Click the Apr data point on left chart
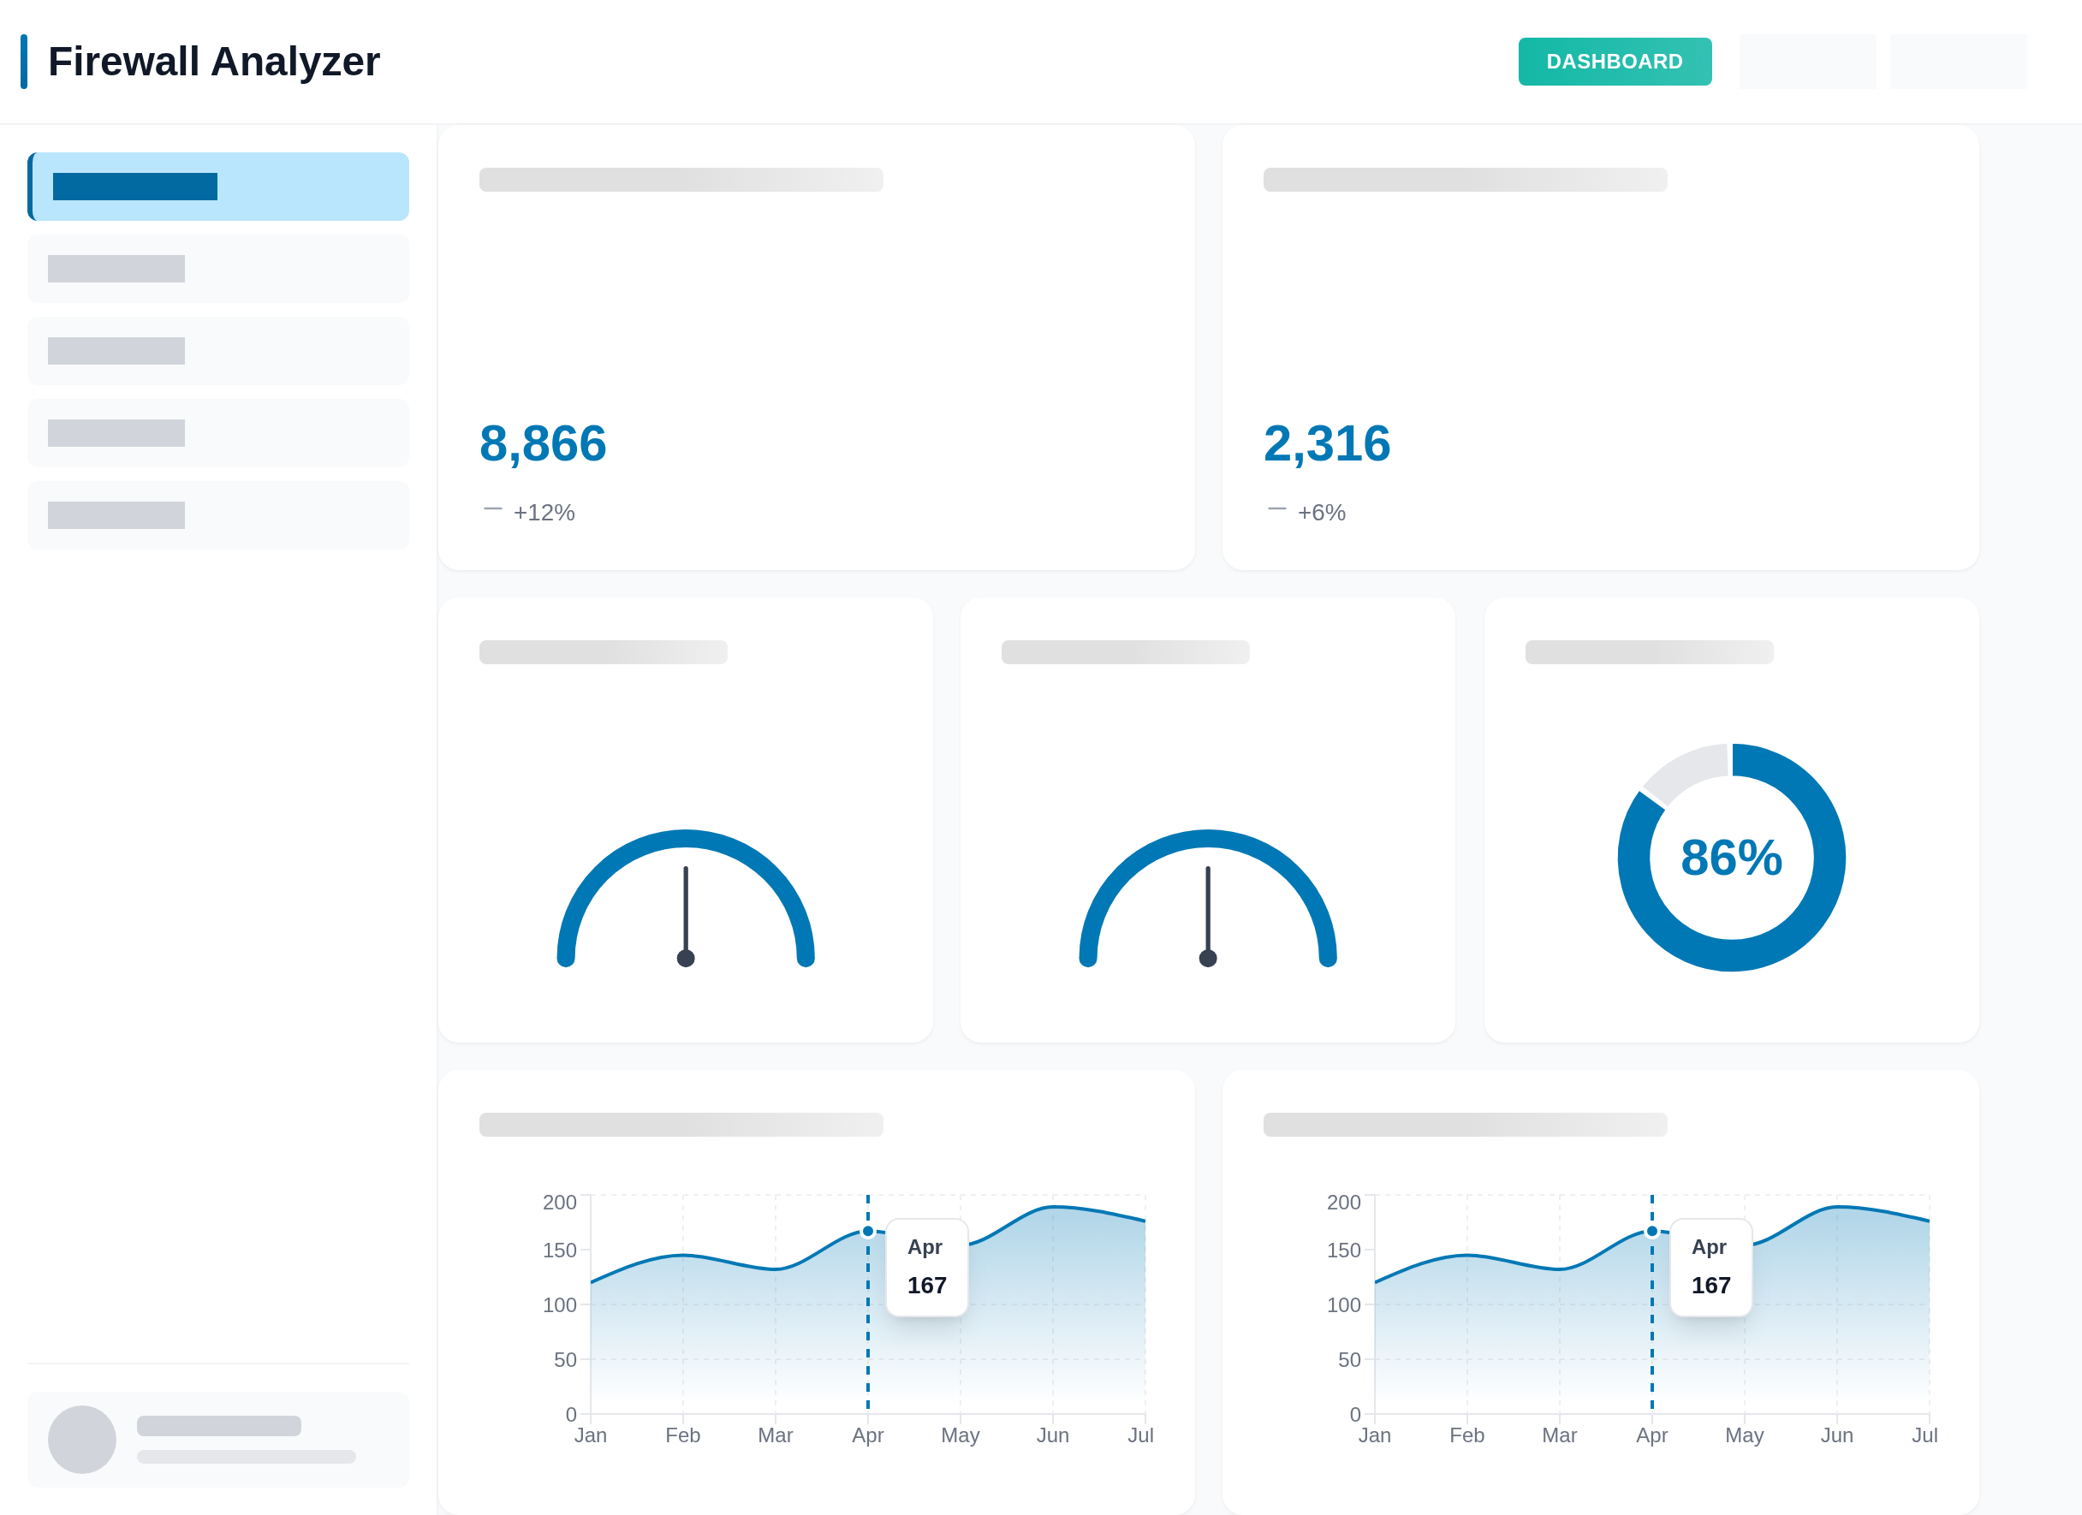Screen dimensions: 2082x1515 click(x=867, y=1232)
